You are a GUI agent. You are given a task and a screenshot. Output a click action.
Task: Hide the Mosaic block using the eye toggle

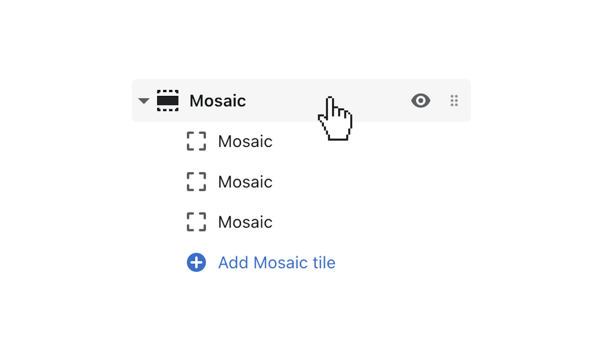421,101
